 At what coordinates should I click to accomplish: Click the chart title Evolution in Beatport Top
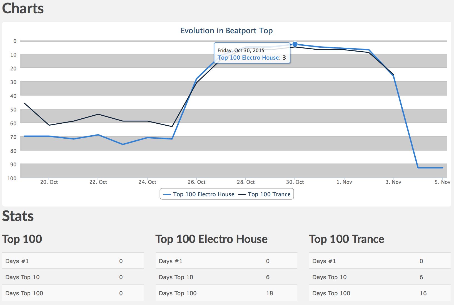click(227, 30)
